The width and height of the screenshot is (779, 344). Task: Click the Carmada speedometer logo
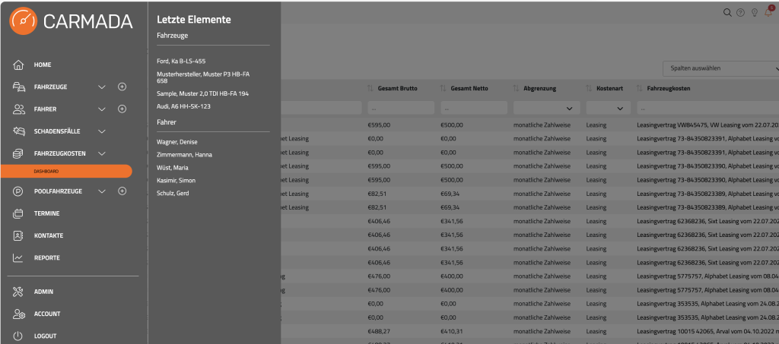(24, 21)
